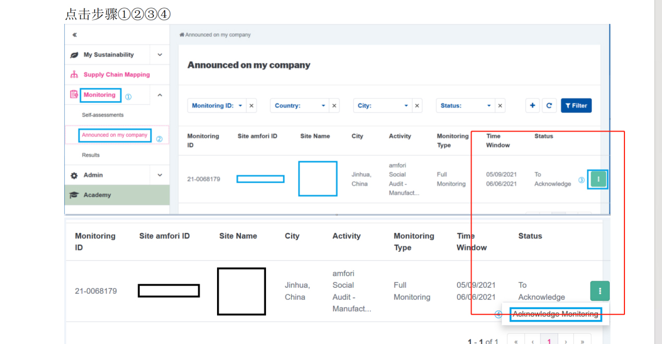Clear the City filter with its X
The width and height of the screenshot is (662, 344).
417,105
